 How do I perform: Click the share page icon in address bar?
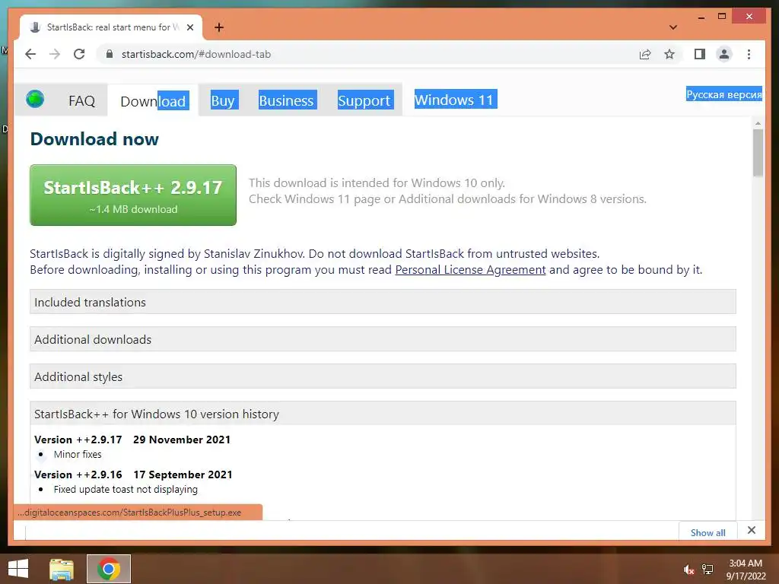coord(645,54)
